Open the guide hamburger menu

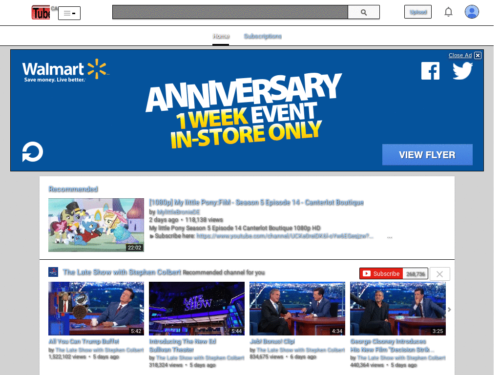point(69,13)
